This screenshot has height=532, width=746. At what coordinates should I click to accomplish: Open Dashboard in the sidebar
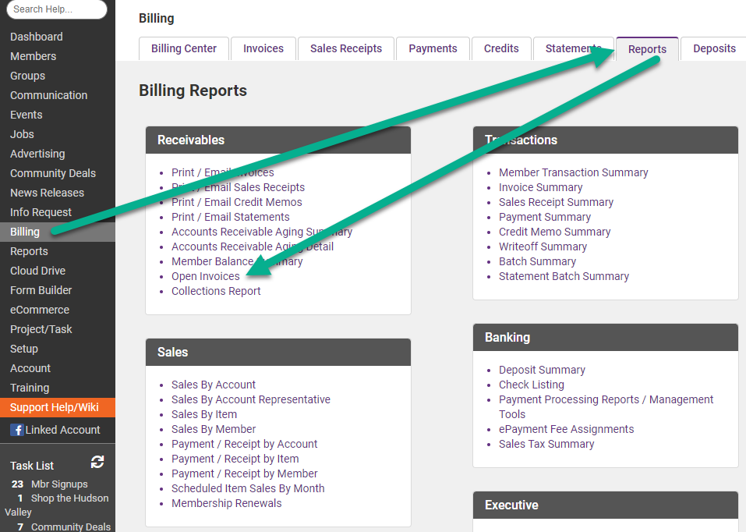tap(37, 37)
